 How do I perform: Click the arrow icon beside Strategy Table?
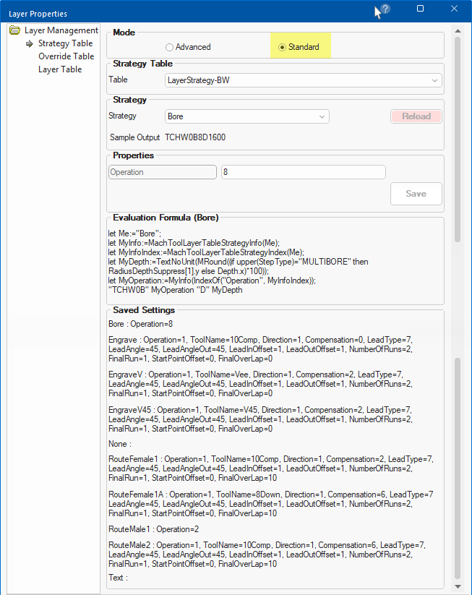pos(30,43)
